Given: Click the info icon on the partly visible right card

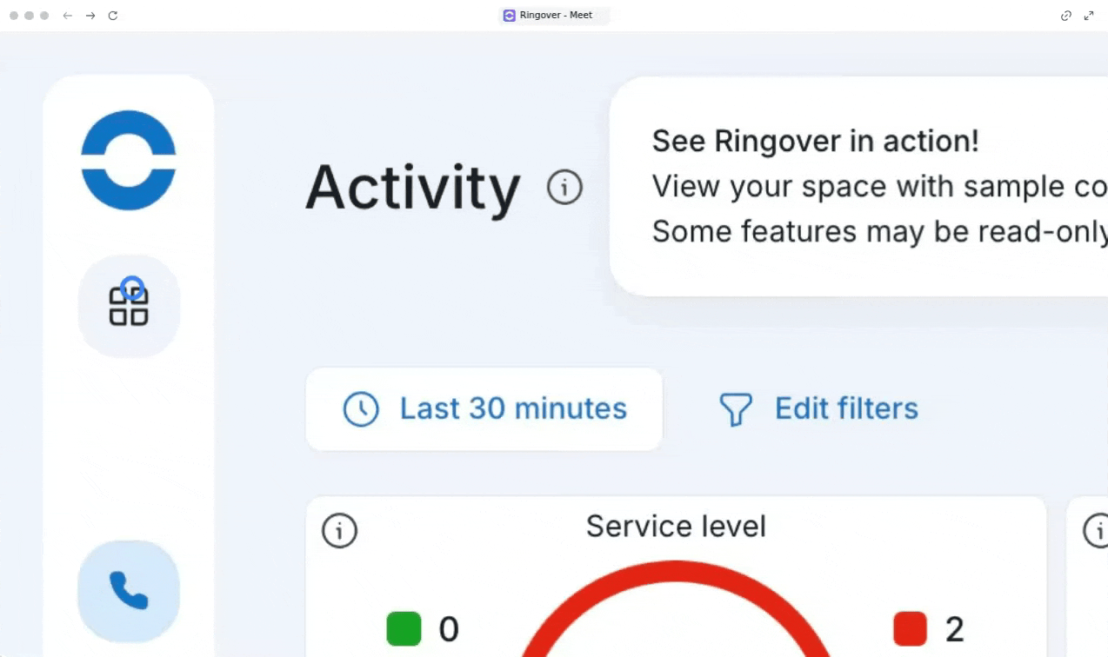Looking at the screenshot, I should tap(1098, 530).
